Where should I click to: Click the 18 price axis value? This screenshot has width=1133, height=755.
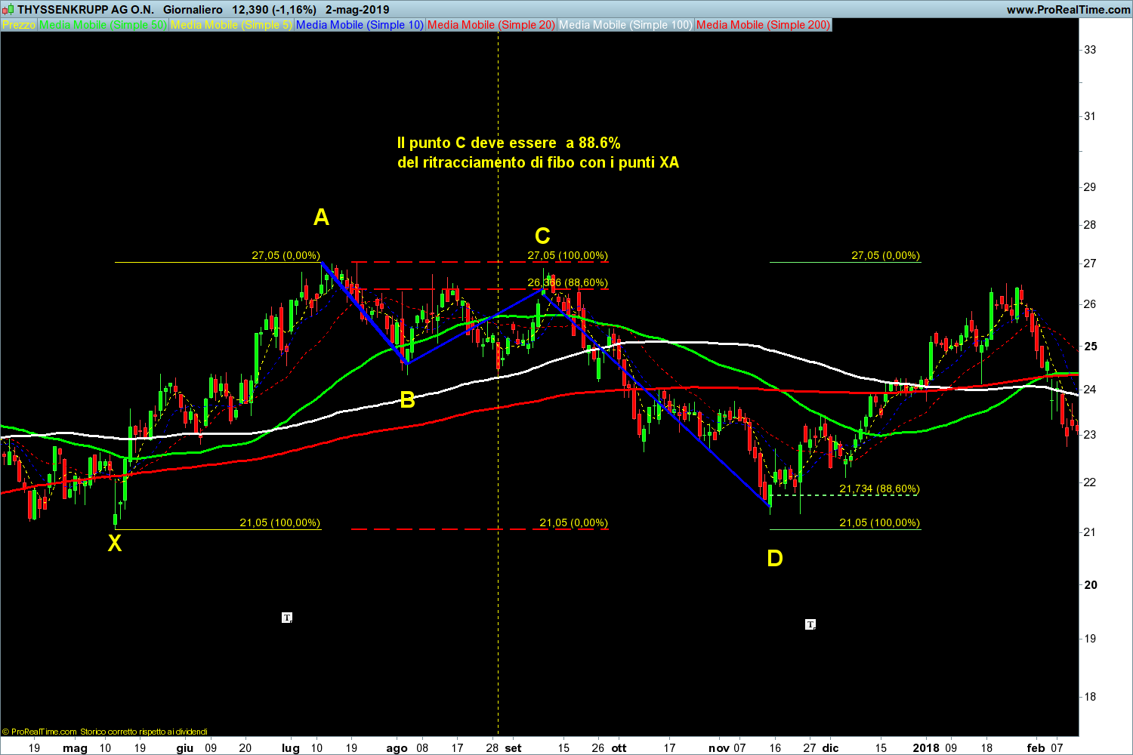point(1090,697)
